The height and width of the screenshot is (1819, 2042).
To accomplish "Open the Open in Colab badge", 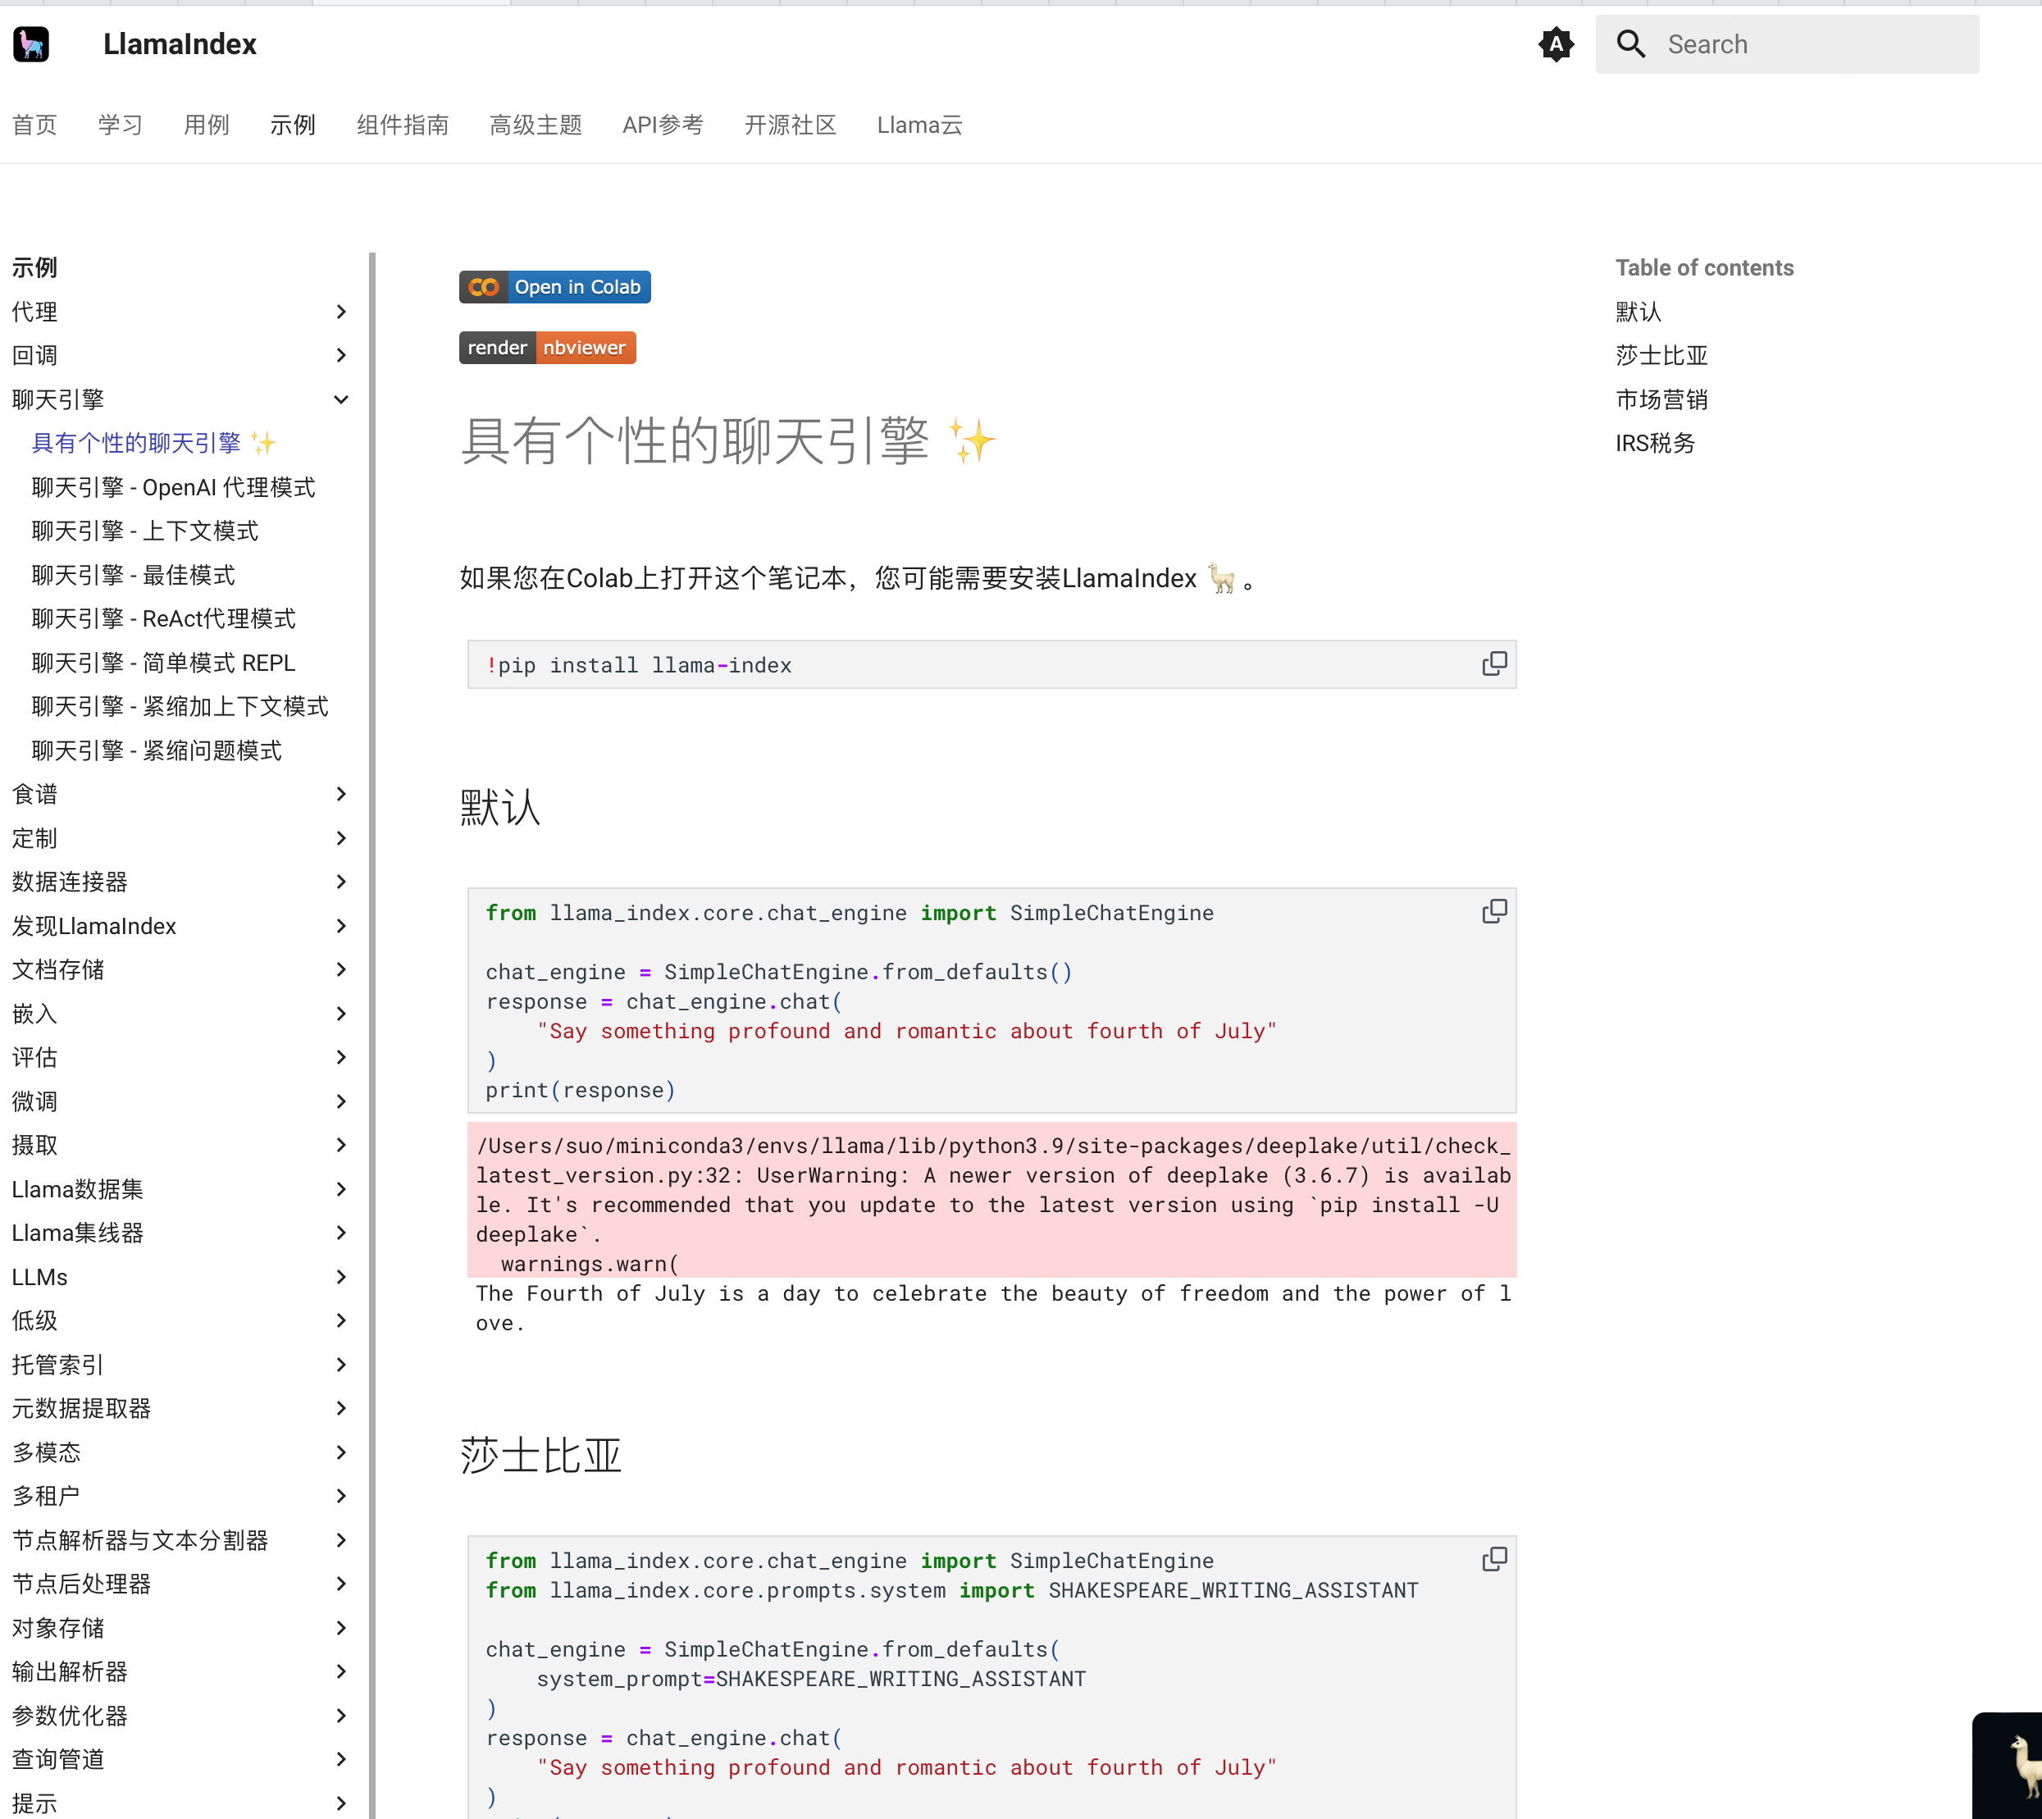I will (554, 287).
